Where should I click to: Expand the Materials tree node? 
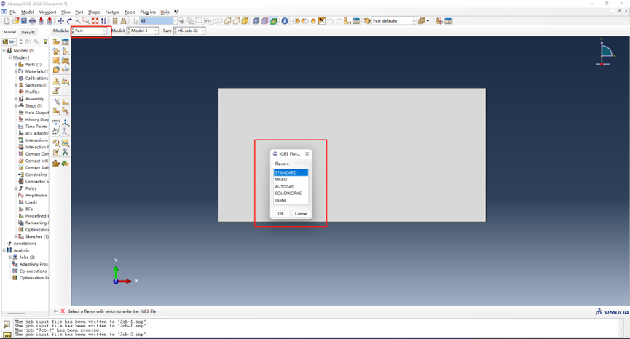point(16,71)
